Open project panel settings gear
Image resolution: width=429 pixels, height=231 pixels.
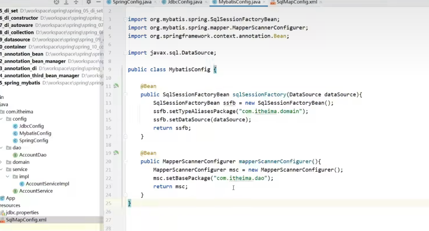(x=88, y=2)
